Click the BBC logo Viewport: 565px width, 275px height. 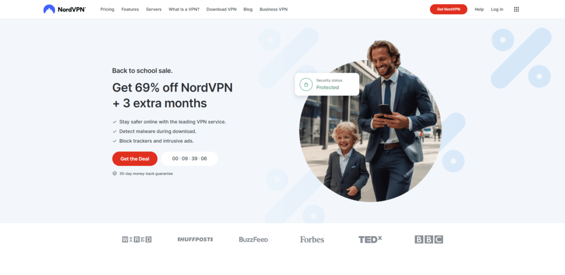tap(429, 239)
